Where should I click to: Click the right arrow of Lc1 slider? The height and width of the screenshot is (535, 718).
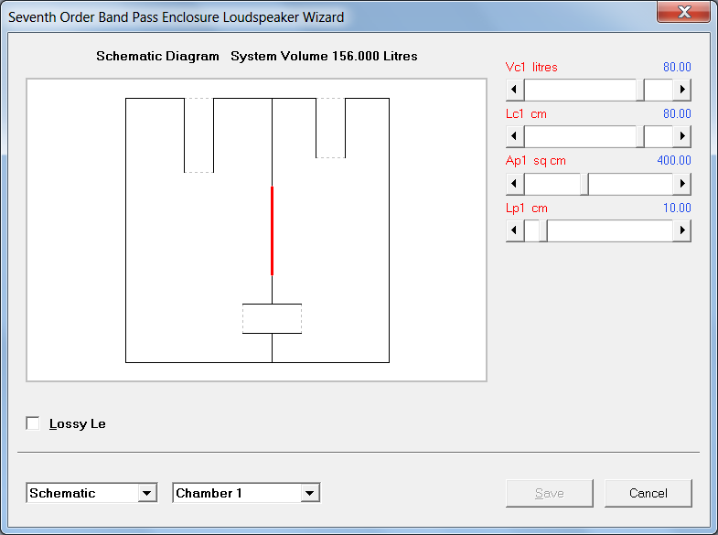681,136
